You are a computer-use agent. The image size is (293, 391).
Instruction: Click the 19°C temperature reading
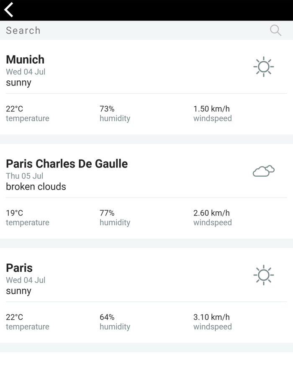[x=15, y=213]
